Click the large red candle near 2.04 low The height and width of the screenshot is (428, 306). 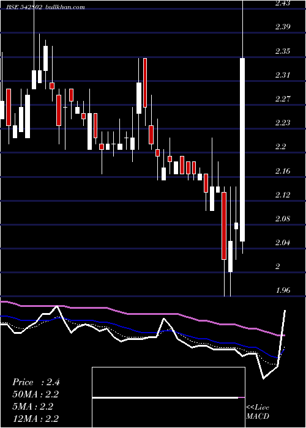(224, 226)
